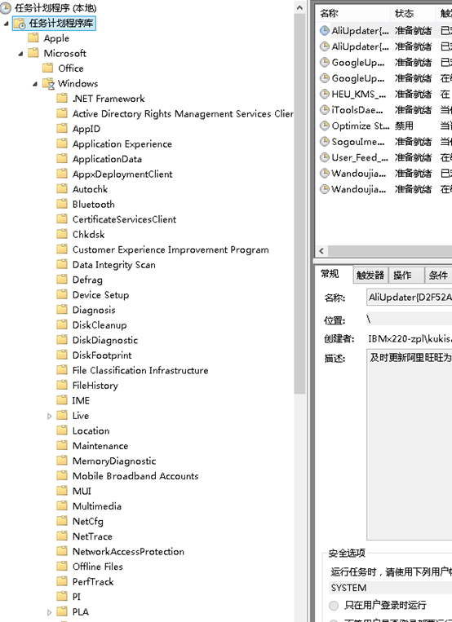Select the FileHistory folder

pyautogui.click(x=95, y=385)
